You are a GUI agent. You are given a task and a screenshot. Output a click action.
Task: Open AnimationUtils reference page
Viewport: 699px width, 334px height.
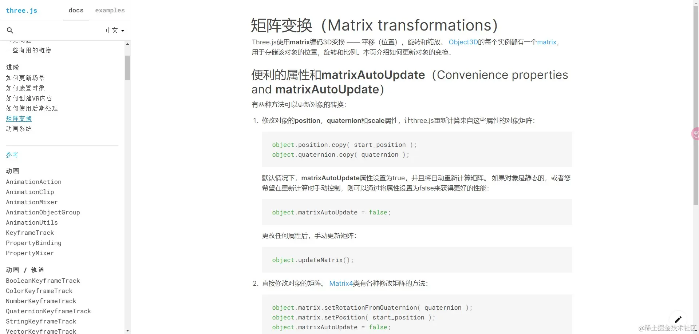pyautogui.click(x=32, y=222)
